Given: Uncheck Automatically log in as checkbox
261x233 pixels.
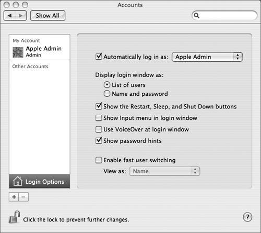Looking at the screenshot, I should coord(99,57).
